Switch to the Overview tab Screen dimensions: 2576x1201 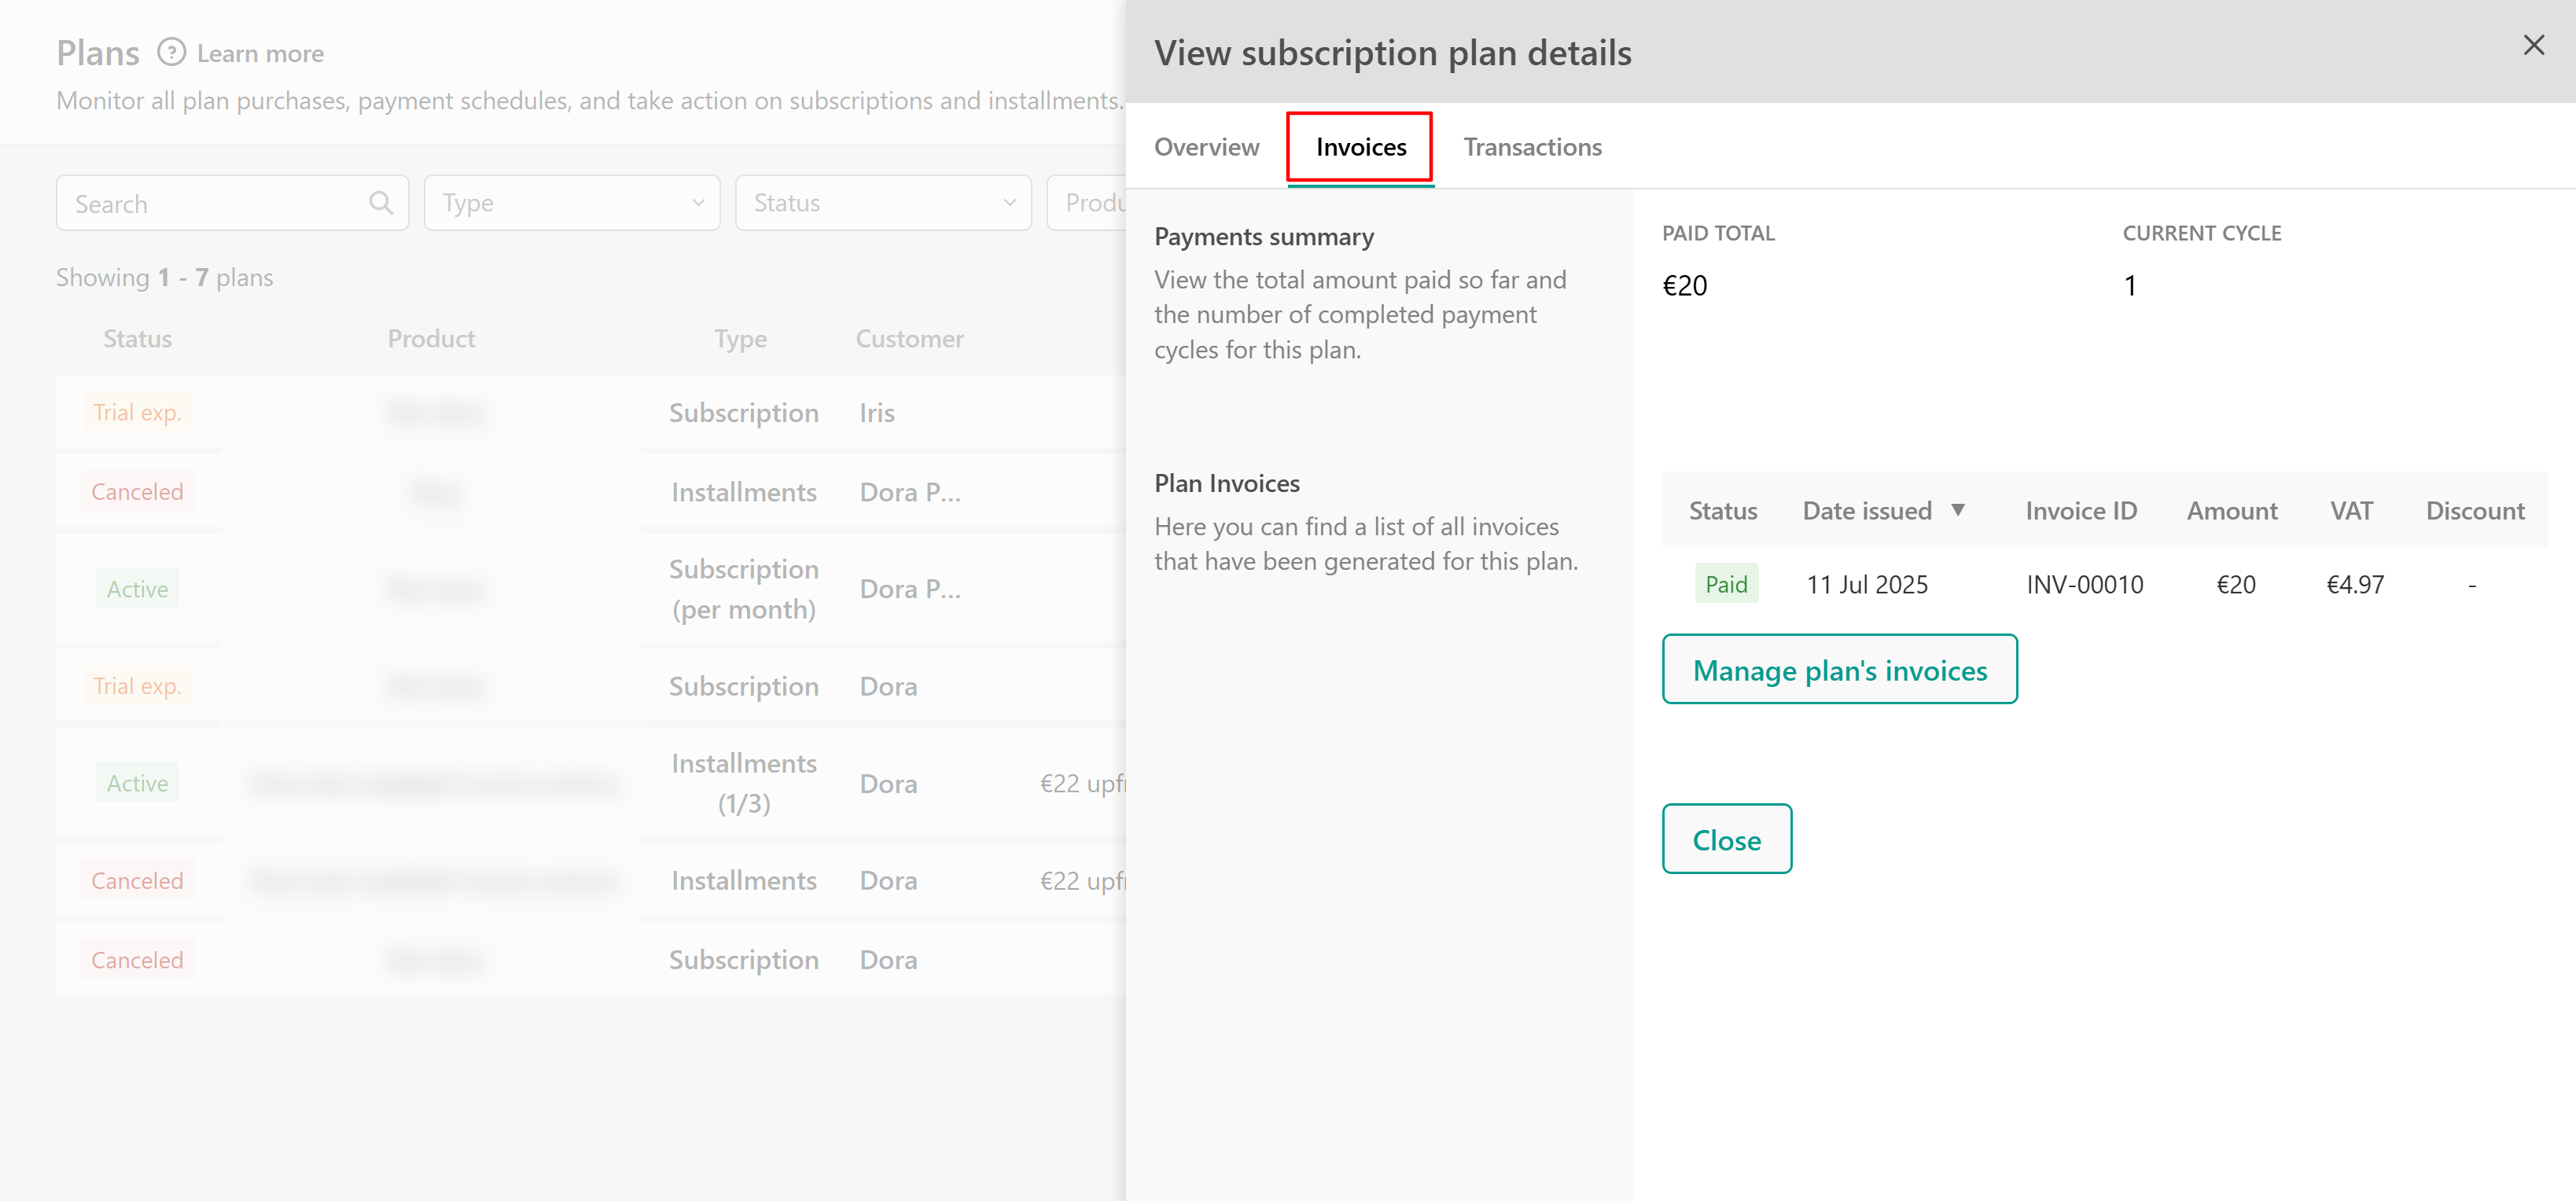1206,147
